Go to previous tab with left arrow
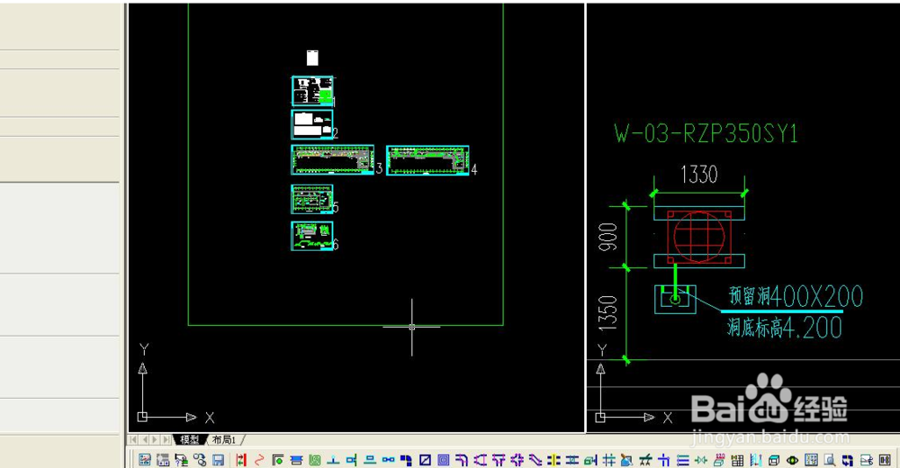 (x=145, y=439)
